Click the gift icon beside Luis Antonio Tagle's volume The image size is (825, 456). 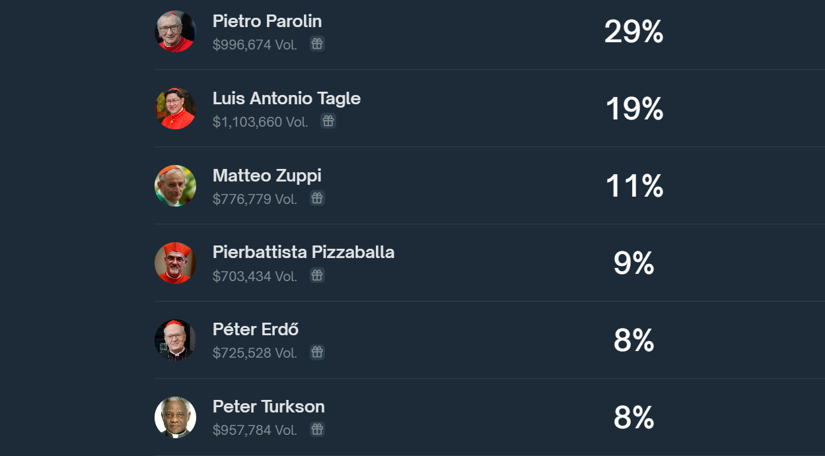coord(328,121)
